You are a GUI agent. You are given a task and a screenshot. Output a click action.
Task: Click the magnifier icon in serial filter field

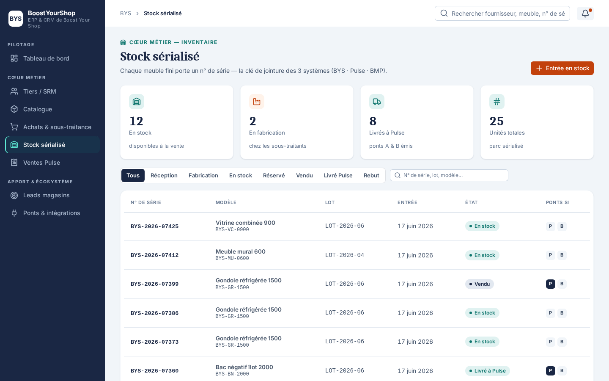(x=398, y=175)
